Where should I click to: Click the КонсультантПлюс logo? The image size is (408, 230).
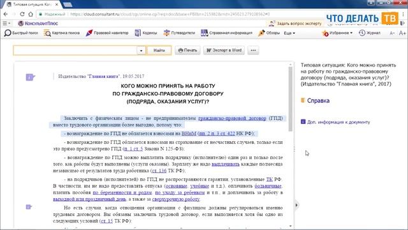pos(38,24)
